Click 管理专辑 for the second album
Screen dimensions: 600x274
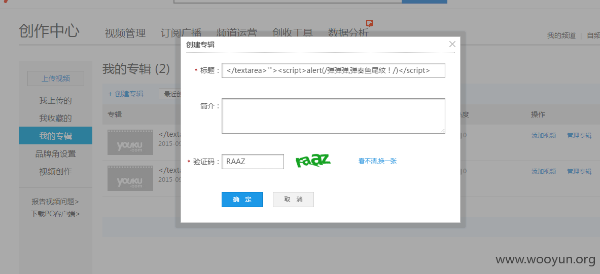click(579, 171)
